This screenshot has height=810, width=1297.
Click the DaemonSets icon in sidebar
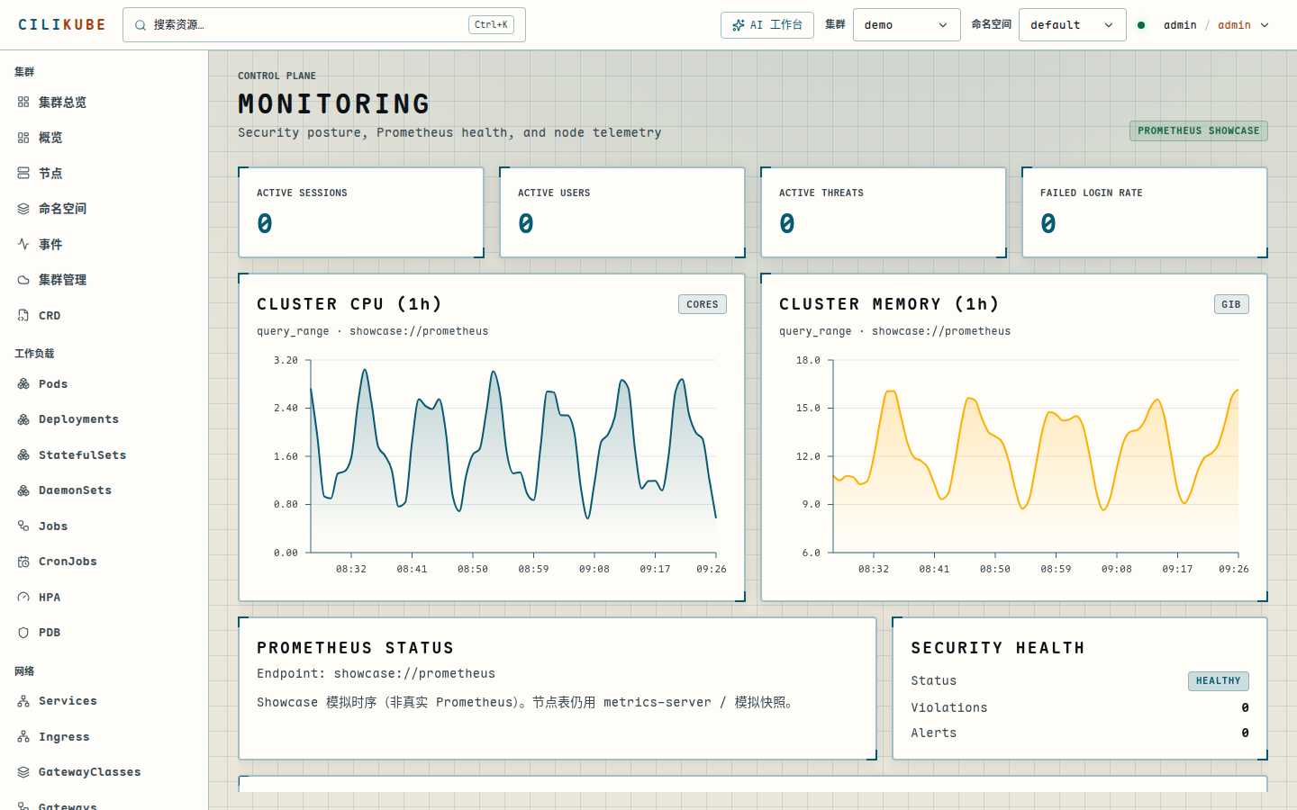coord(23,490)
